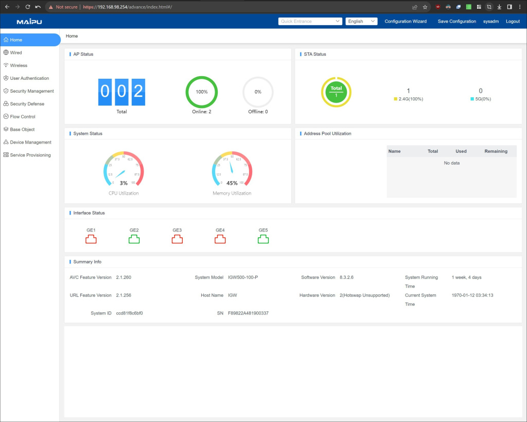Click the system model IGW500-100-P
This screenshot has width=527, height=422.
click(x=243, y=277)
